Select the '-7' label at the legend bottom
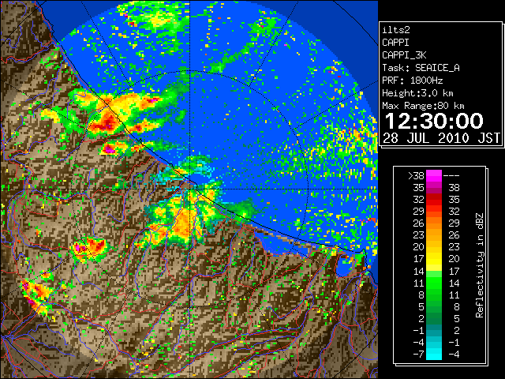The height and width of the screenshot is (379, 505). [x=418, y=354]
